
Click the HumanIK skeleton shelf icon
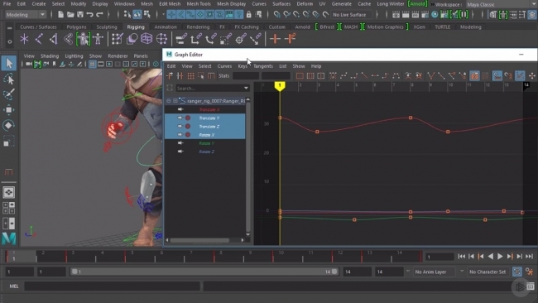coord(98,39)
